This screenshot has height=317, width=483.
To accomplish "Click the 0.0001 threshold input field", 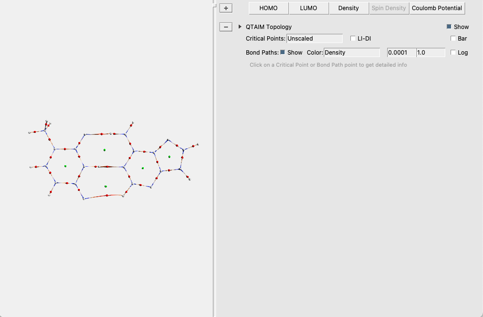I will 401,52.
